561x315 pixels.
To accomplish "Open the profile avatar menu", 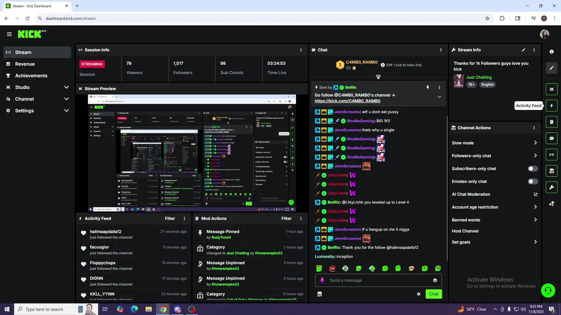I will click(x=545, y=34).
